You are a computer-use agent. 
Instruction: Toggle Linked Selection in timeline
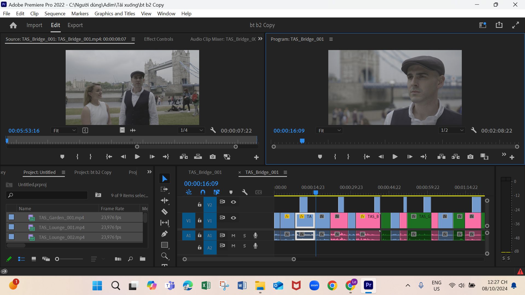click(216, 192)
